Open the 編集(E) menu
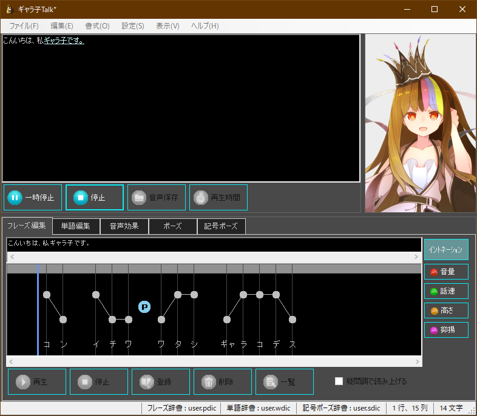Screen dimensions: 477x416 pyautogui.click(x=62, y=26)
